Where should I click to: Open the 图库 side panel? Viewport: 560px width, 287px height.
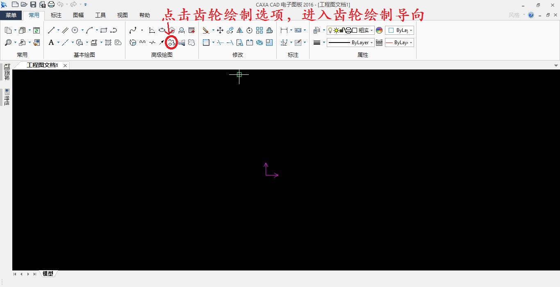7,72
